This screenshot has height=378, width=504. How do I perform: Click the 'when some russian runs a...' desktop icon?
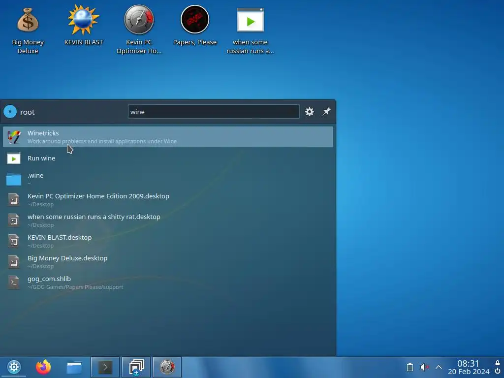coord(250,31)
